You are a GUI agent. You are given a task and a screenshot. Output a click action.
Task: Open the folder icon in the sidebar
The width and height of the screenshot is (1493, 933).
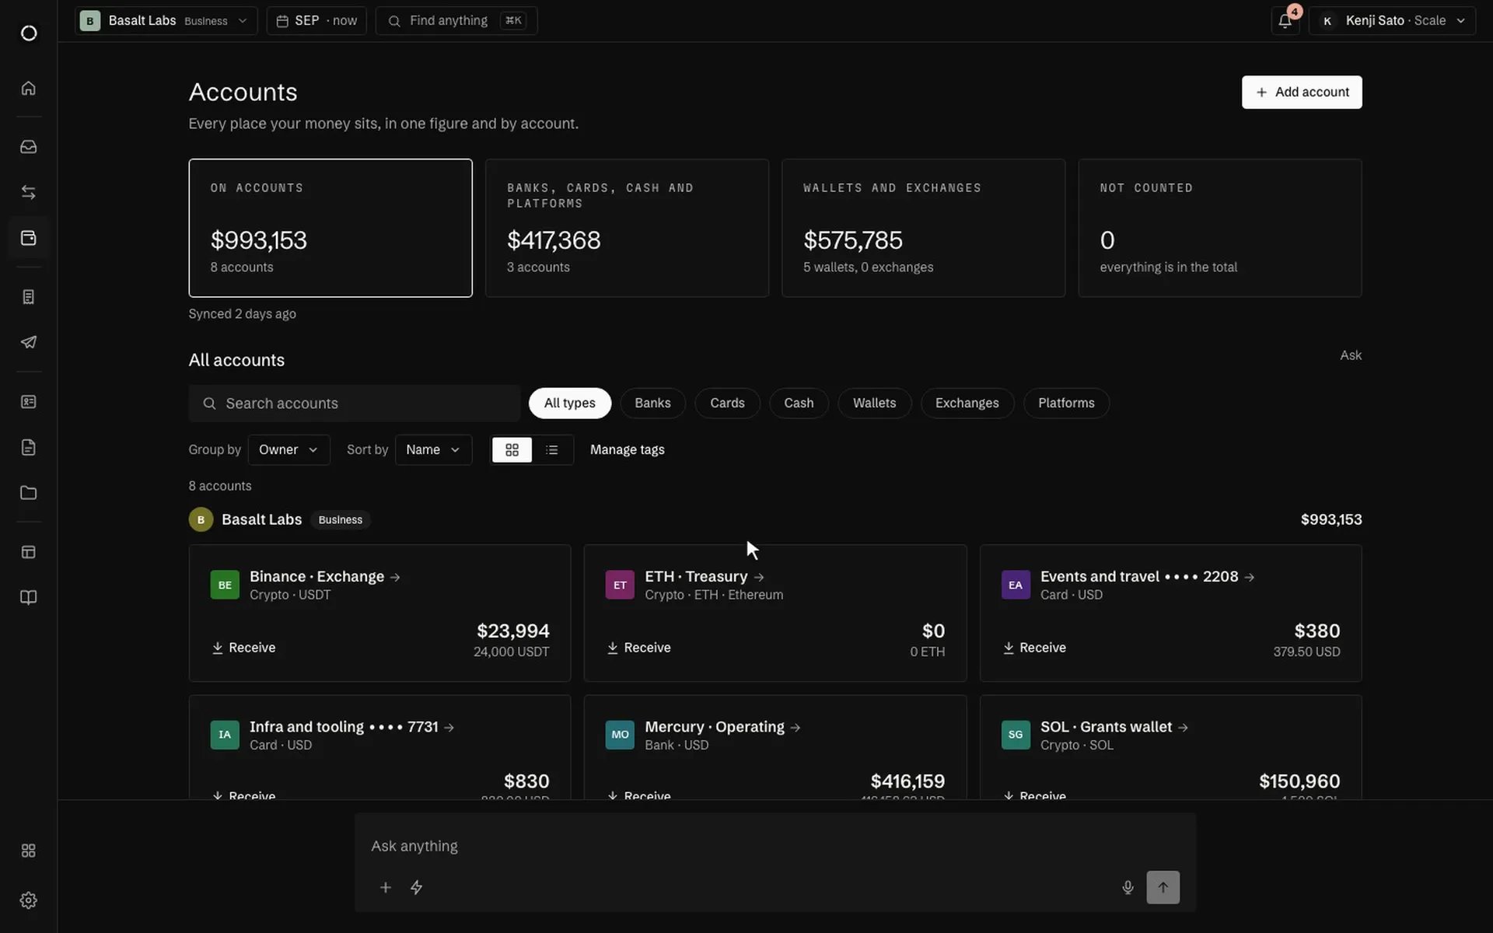click(29, 493)
